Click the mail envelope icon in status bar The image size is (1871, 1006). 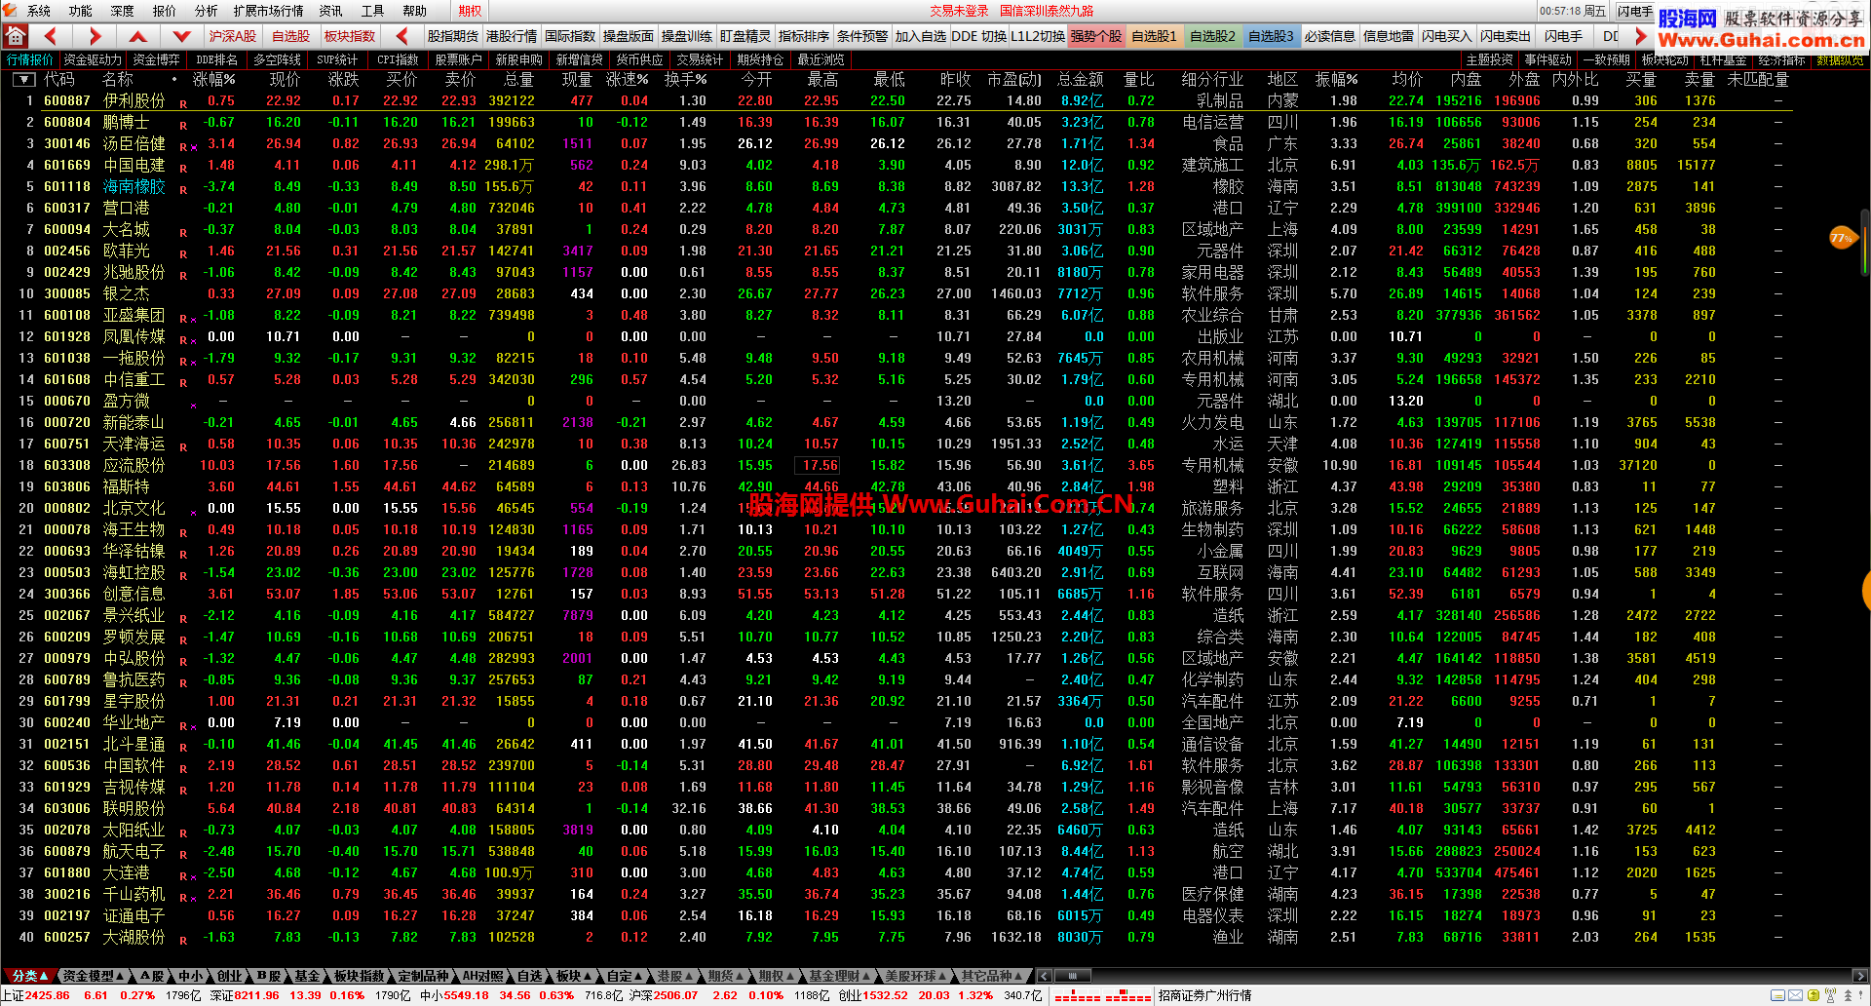point(1795,995)
